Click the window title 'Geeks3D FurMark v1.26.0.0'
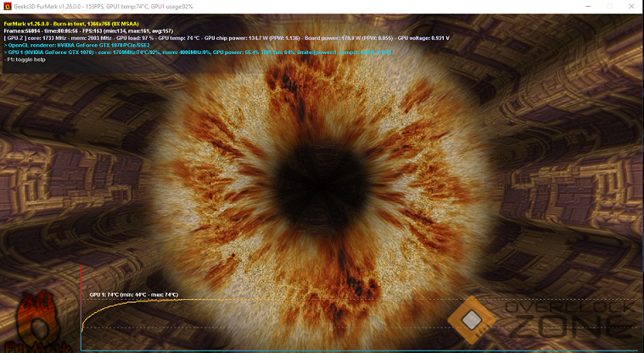This screenshot has height=353, width=644. (104, 7)
